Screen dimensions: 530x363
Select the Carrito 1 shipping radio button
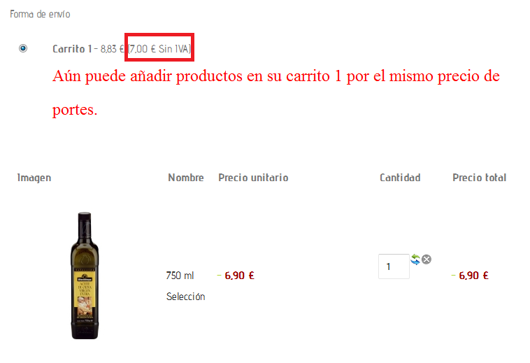(23, 49)
